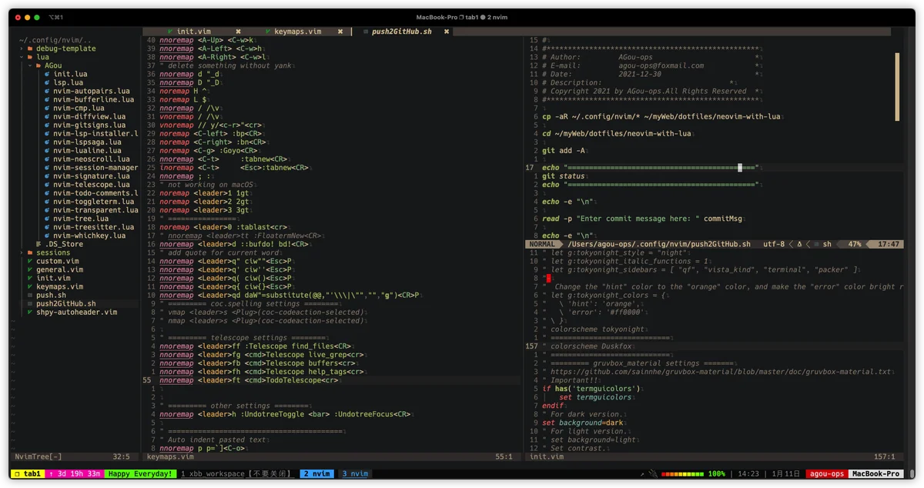
Task: Select tmux window 2 nvim
Action: [316, 474]
